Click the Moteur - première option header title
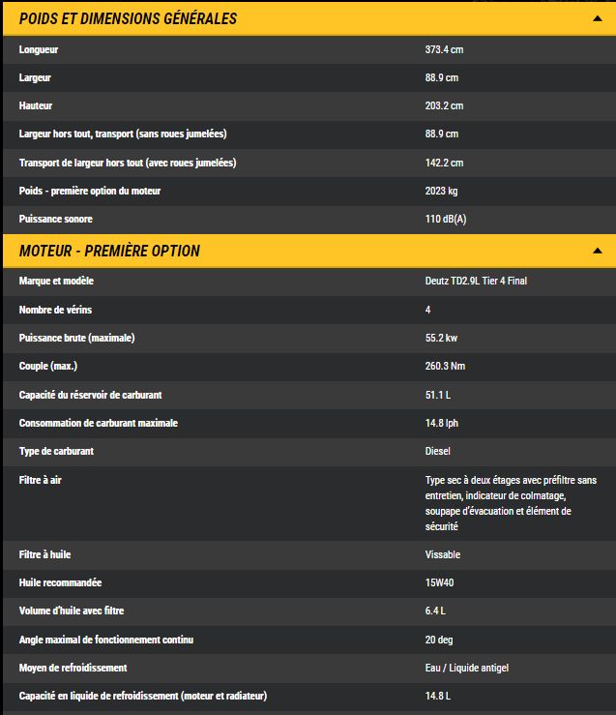The width and height of the screenshot is (616, 715). click(109, 251)
